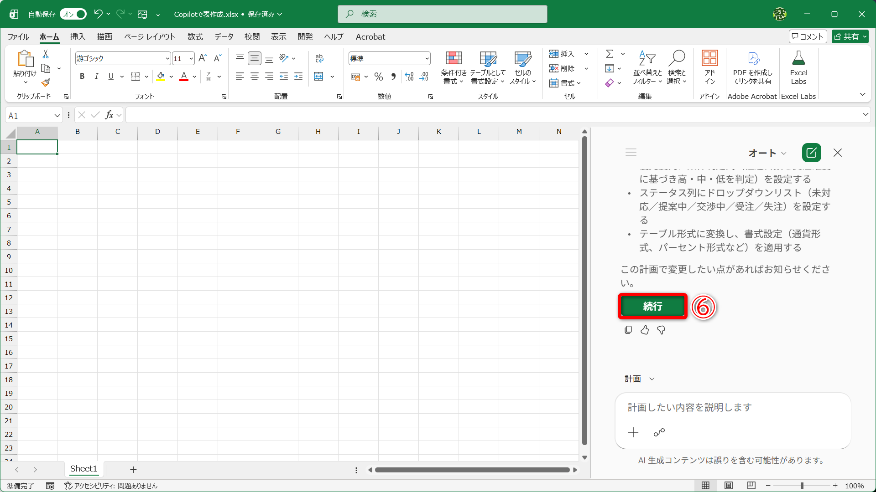Click the text orientation icon
Screen dimensions: 876x492
click(x=284, y=58)
